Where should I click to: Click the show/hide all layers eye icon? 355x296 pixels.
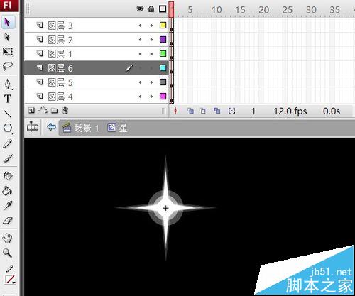[140, 9]
